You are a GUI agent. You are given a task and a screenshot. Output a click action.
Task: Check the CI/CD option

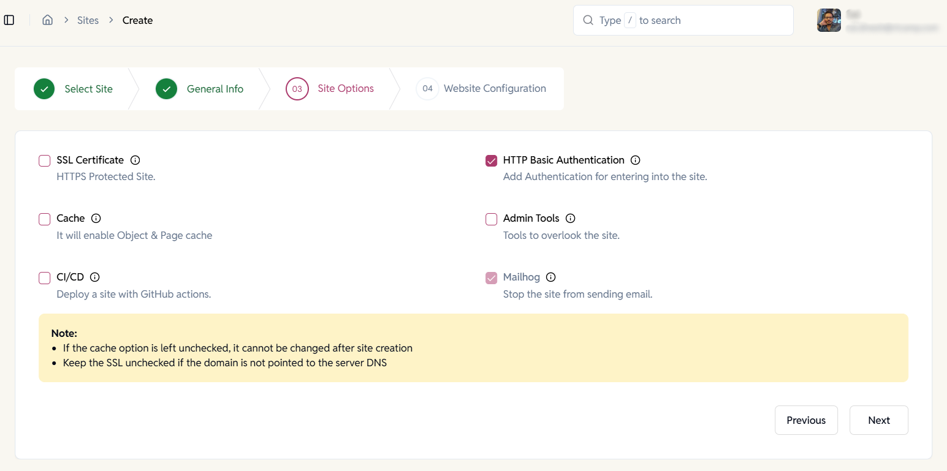[44, 277]
